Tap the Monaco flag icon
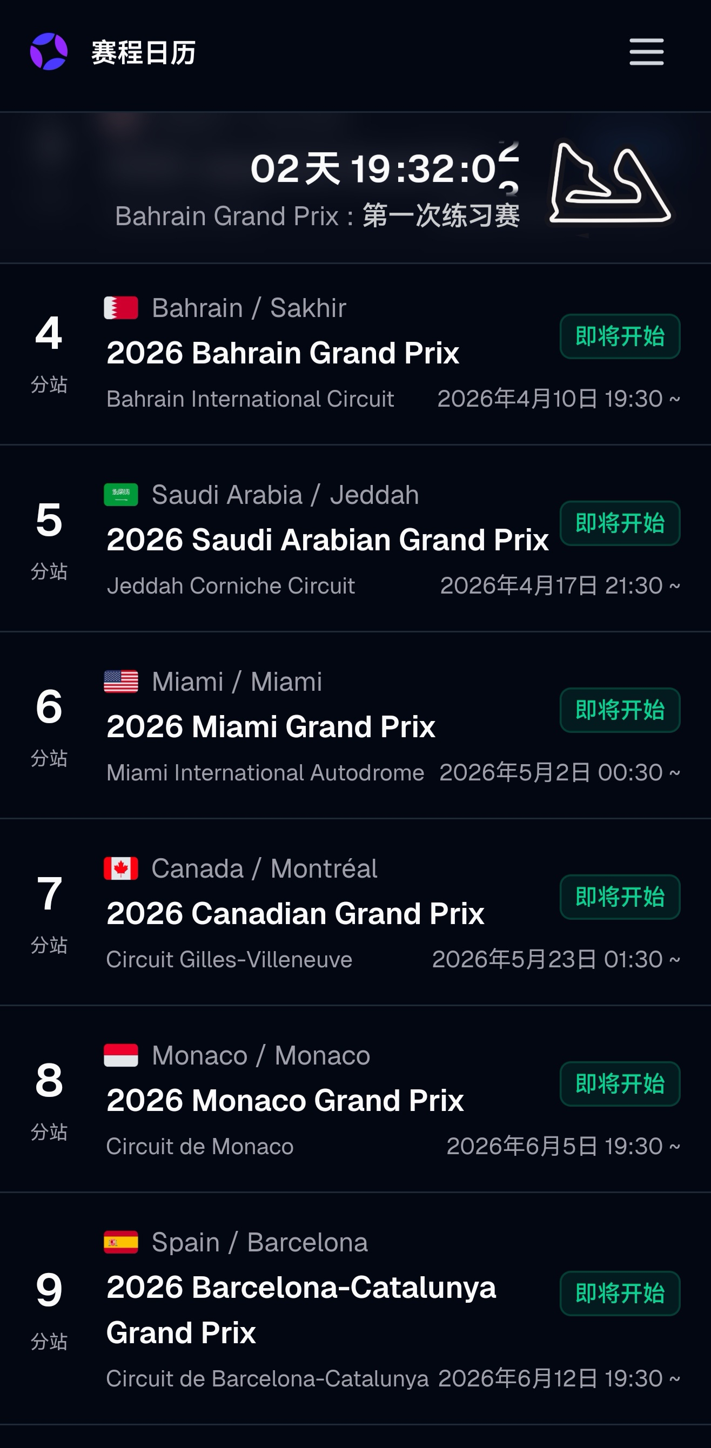711x1448 pixels. coord(121,1056)
